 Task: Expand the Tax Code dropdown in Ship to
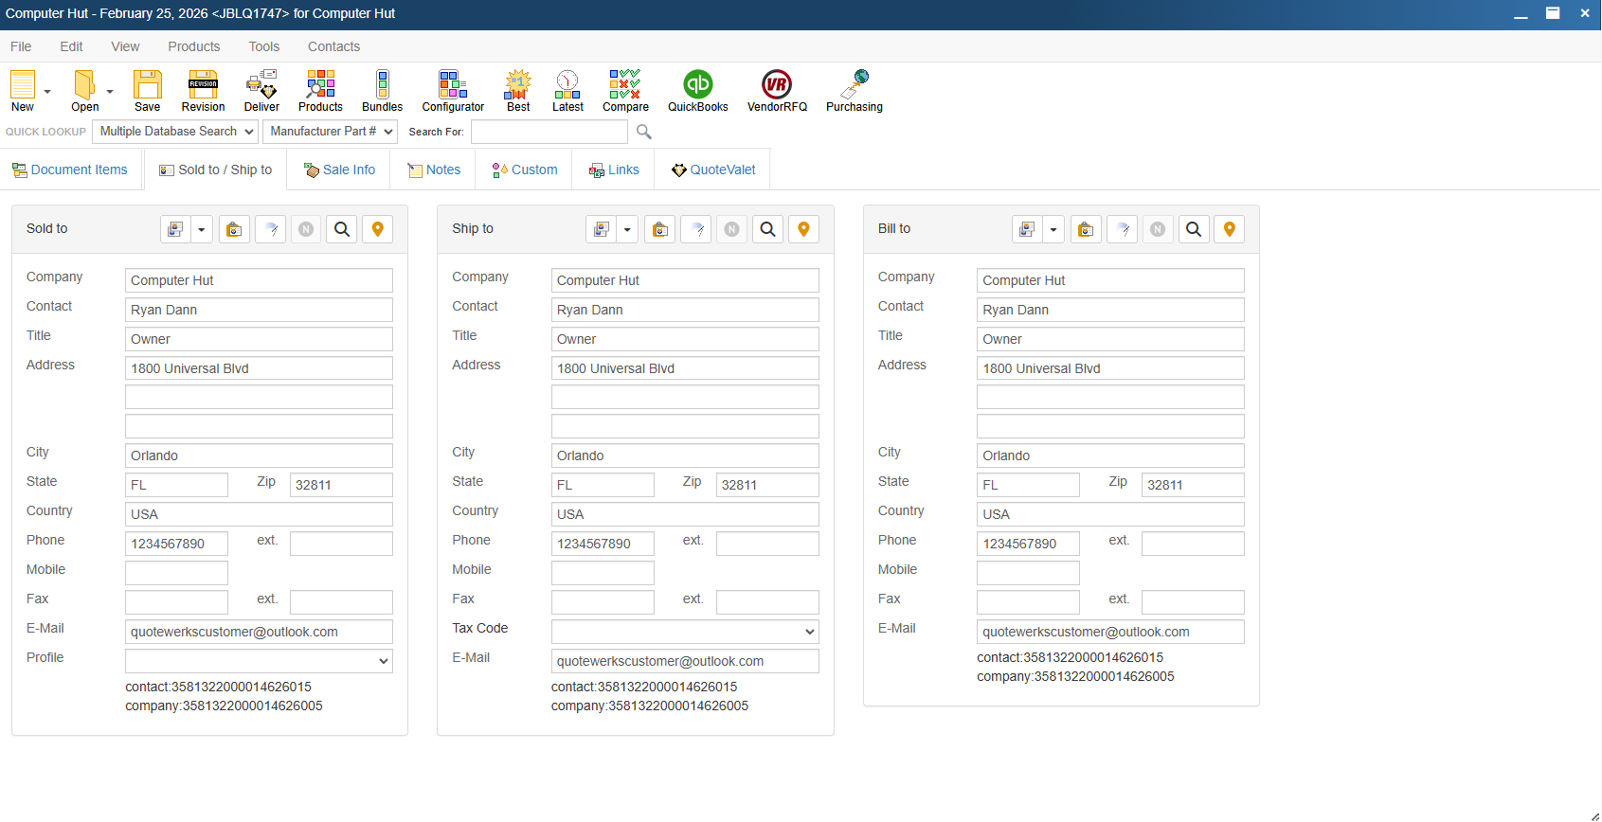click(x=685, y=632)
